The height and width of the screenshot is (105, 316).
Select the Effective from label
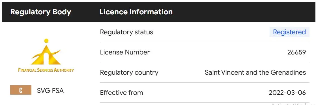point(122,93)
